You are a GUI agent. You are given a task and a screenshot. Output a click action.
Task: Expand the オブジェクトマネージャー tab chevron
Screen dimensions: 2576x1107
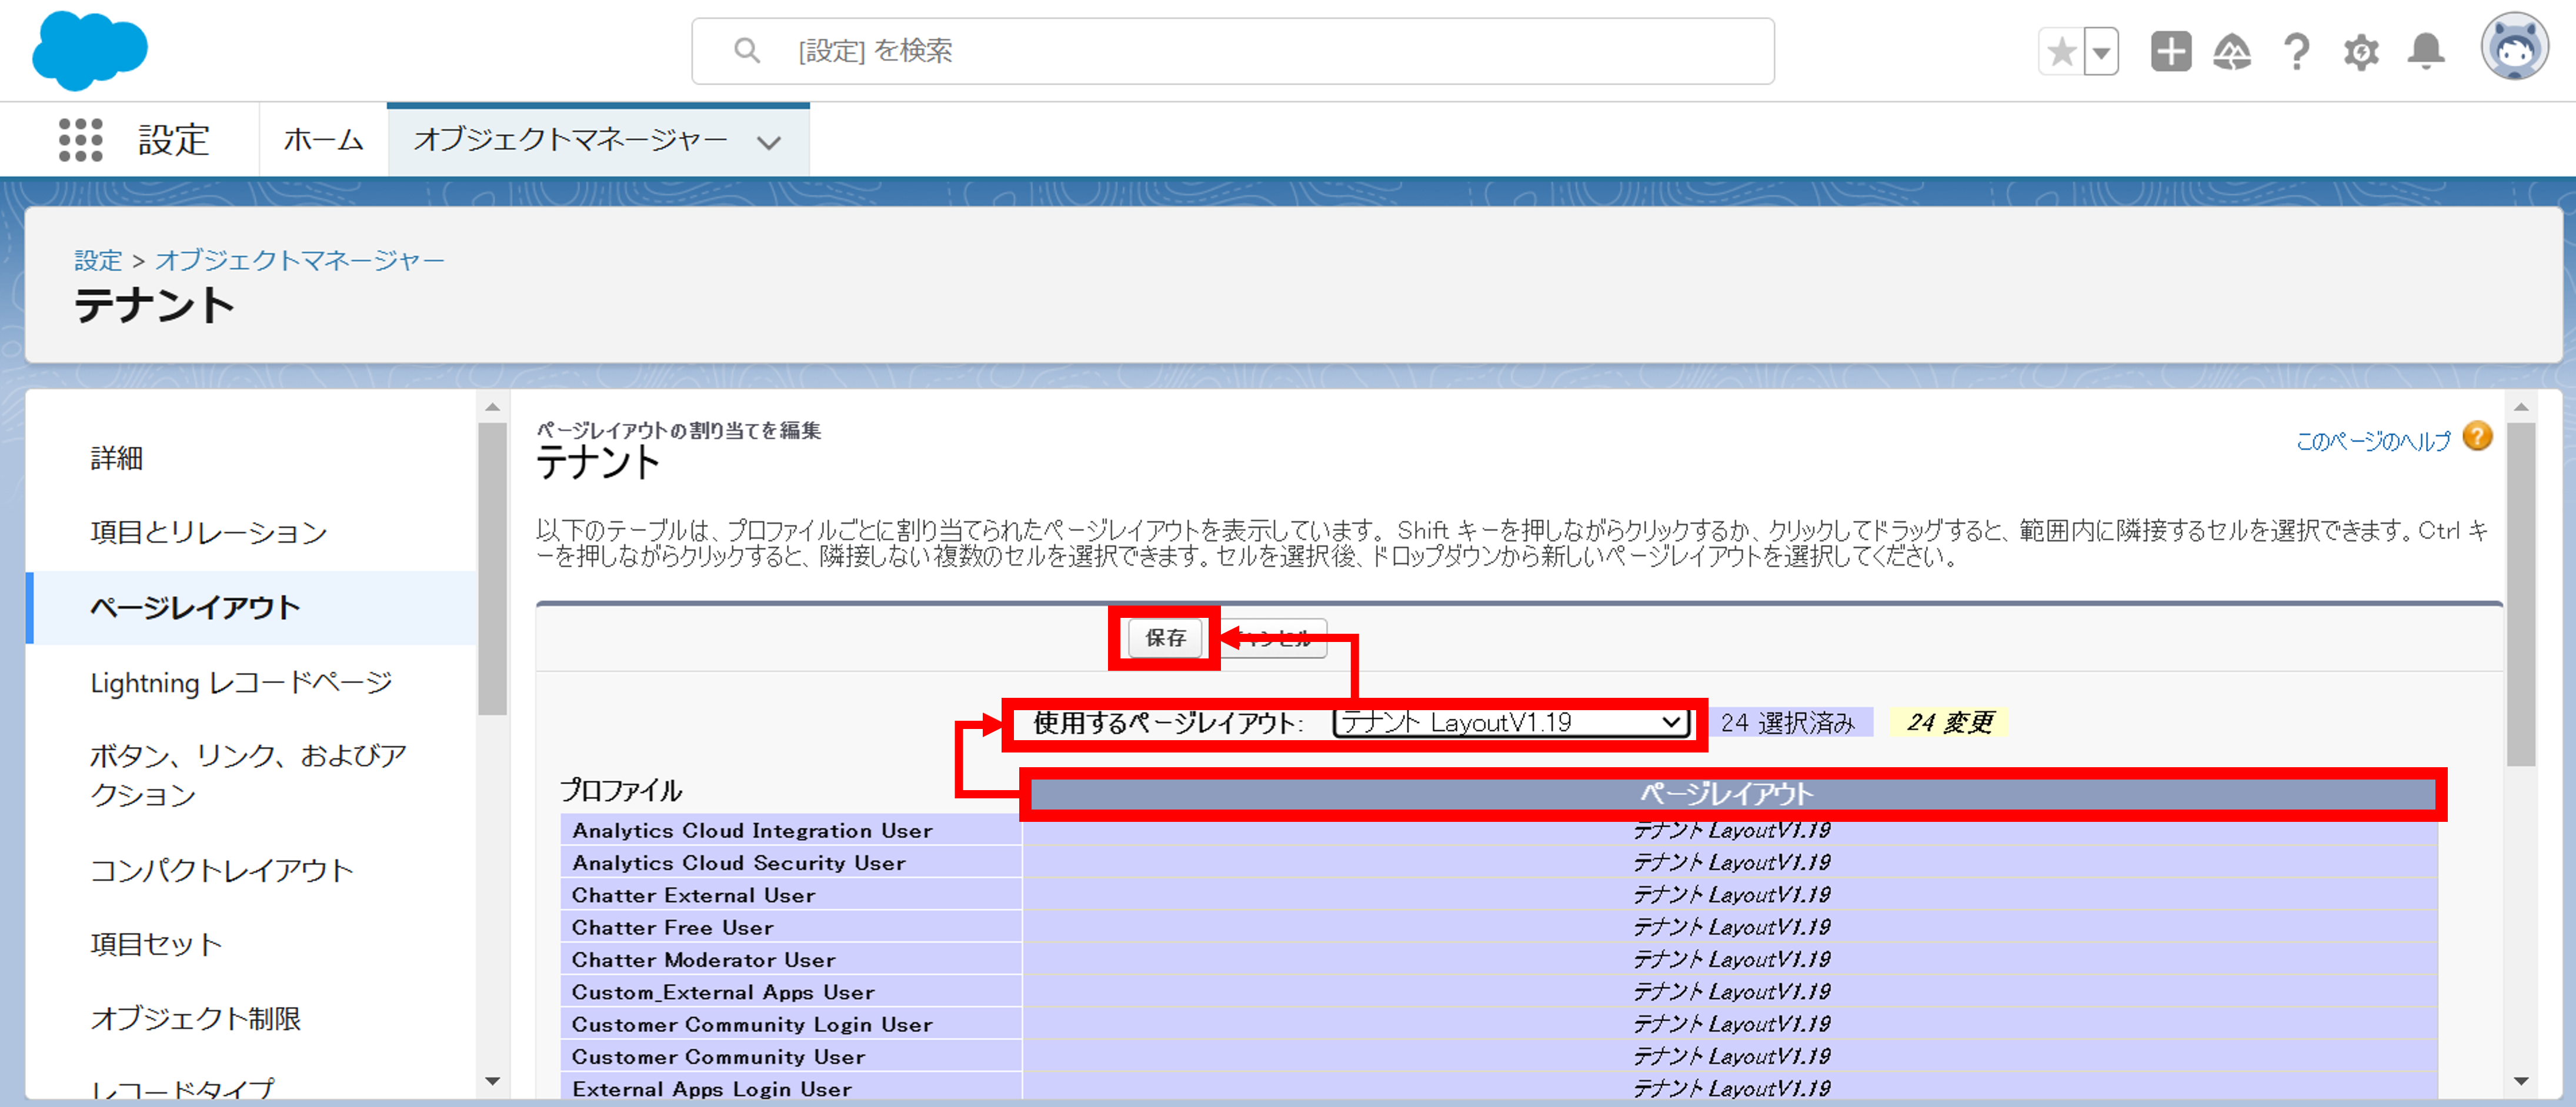pos(768,142)
